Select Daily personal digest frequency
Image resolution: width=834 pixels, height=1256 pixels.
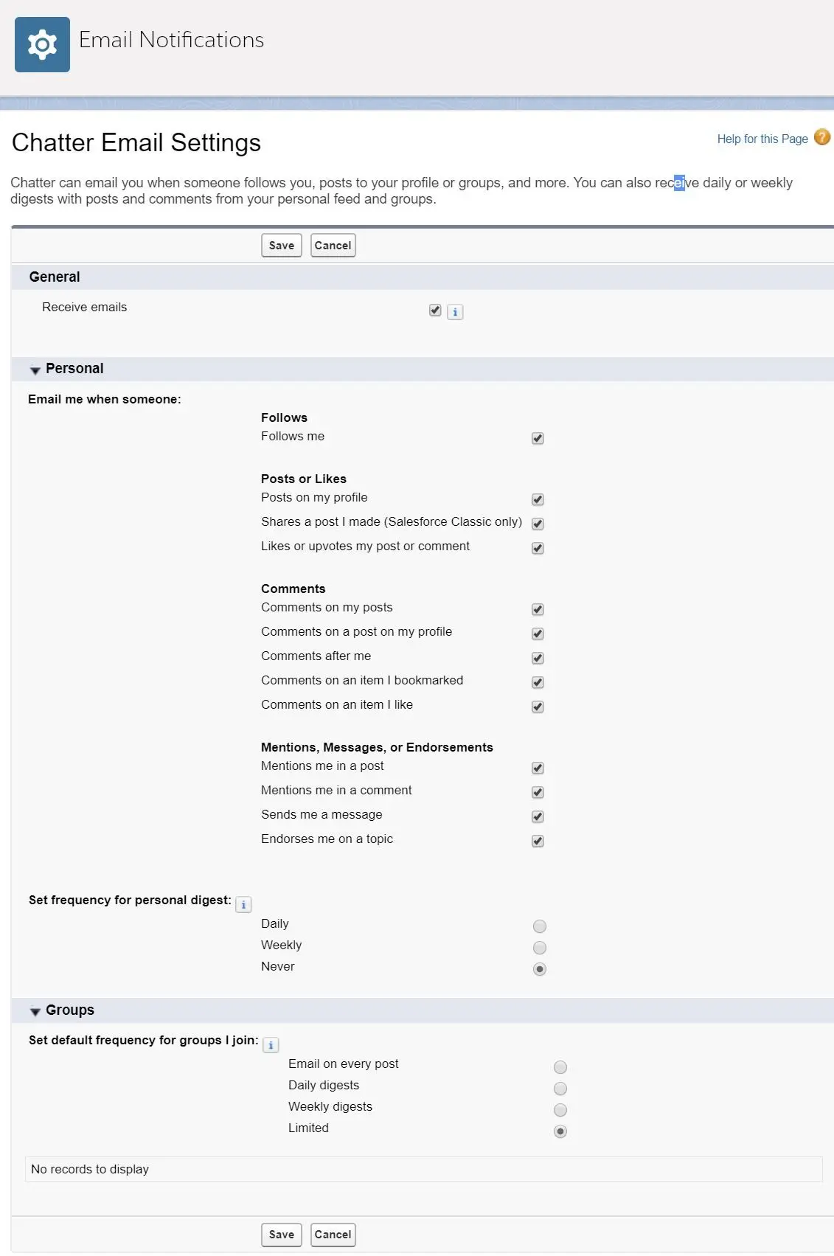pyautogui.click(x=540, y=926)
